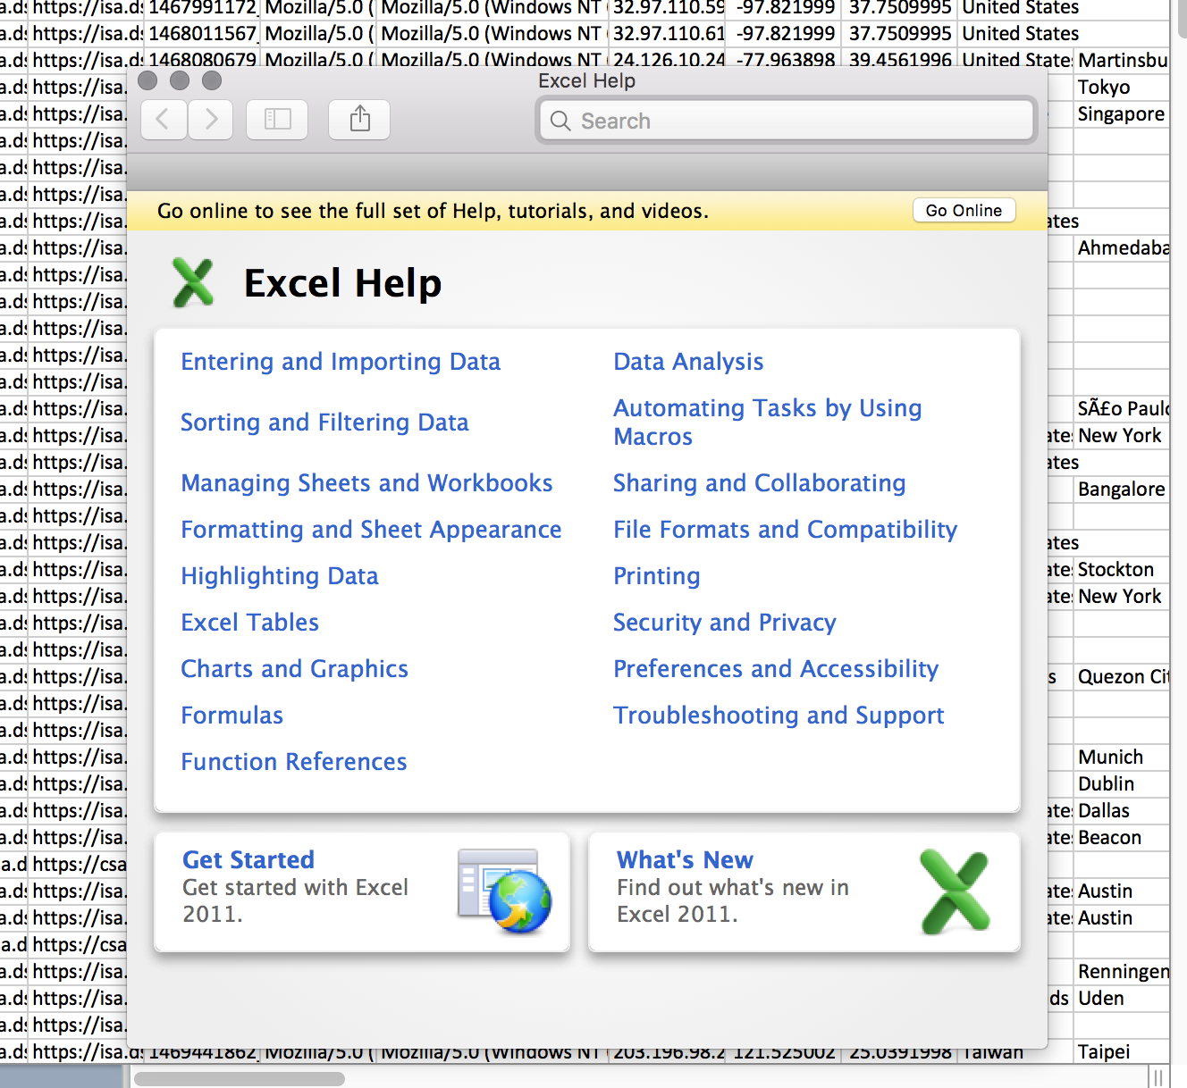Image resolution: width=1187 pixels, height=1088 pixels.
Task: Click the What's New Excel icon
Action: (955, 891)
